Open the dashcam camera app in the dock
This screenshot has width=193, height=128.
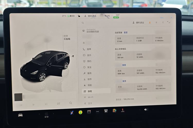click(x=89, y=112)
